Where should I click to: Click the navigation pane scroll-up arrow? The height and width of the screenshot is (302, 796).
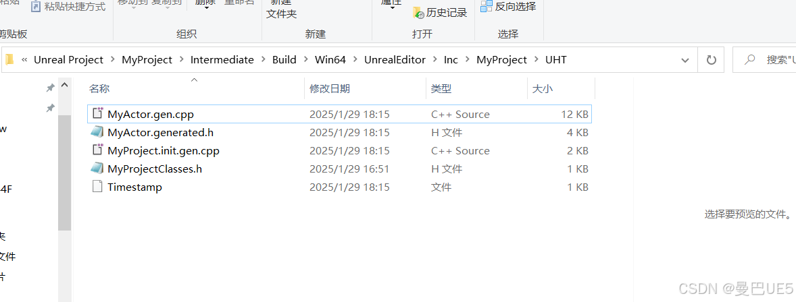[x=64, y=86]
